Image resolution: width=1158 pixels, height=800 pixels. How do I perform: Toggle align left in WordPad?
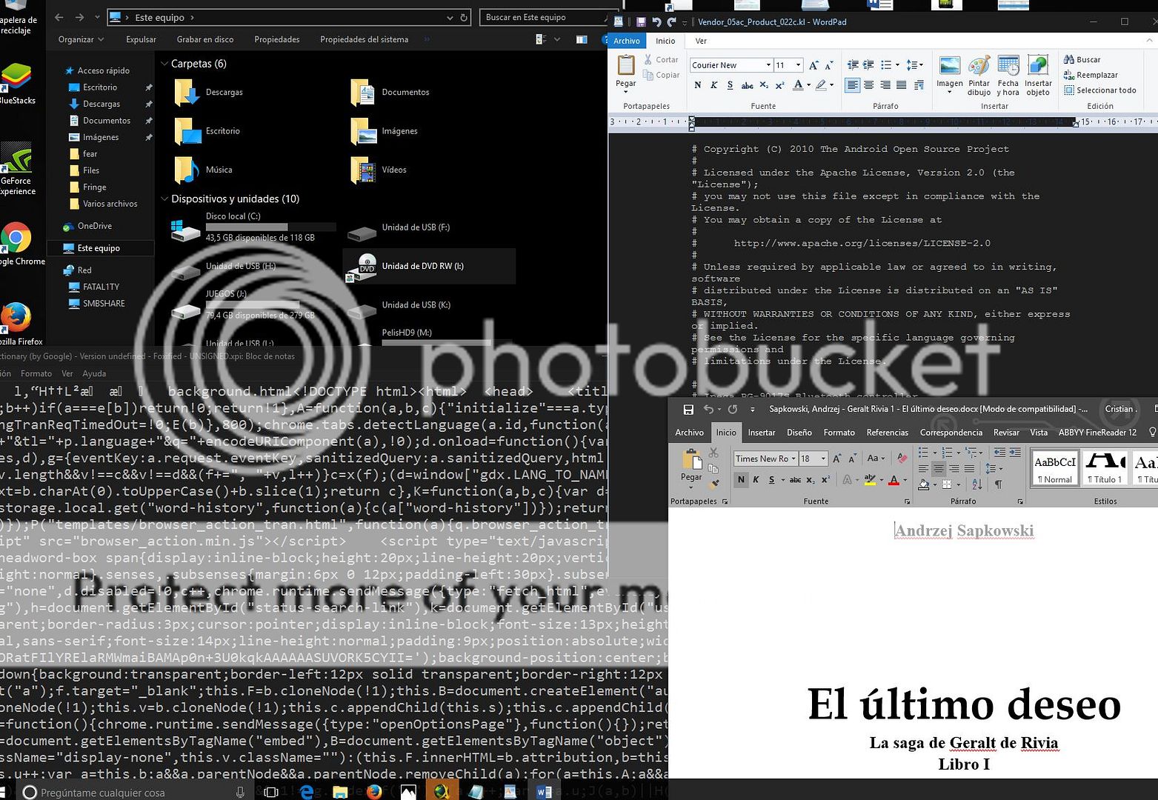point(853,85)
